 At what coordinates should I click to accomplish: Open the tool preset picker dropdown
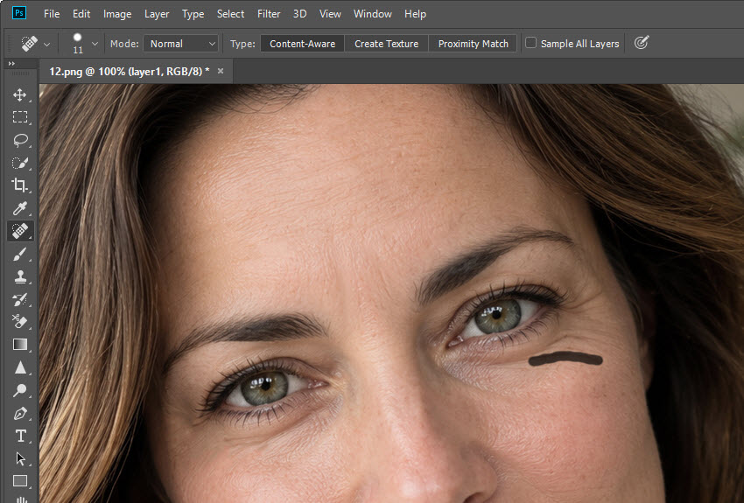tap(46, 44)
